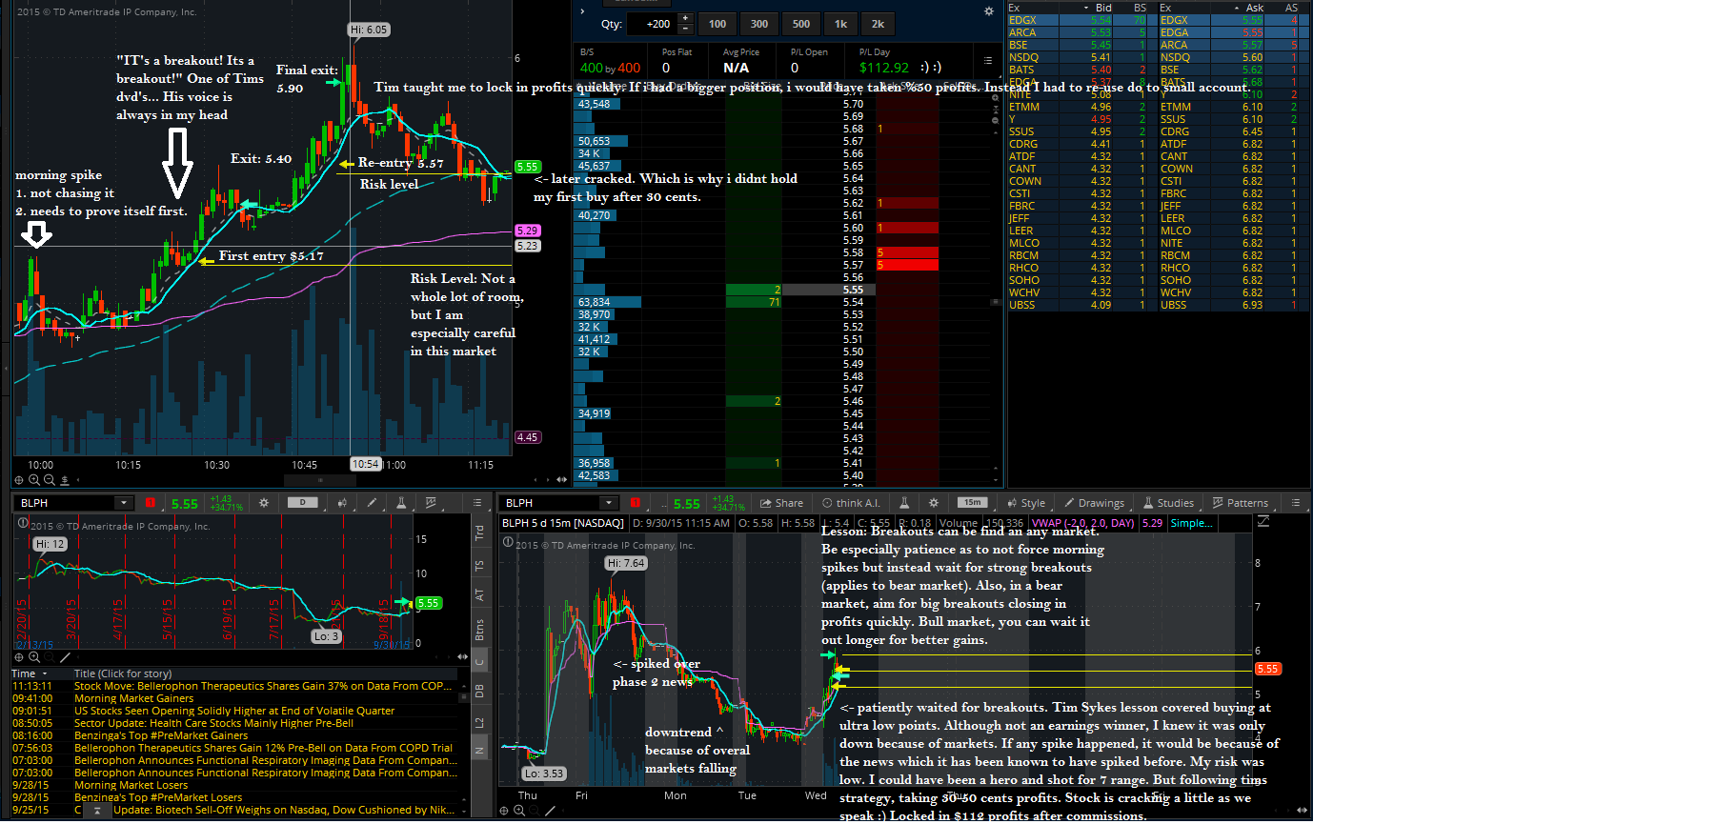This screenshot has height=824, width=1717.
Task: Select the Btns side tab
Action: click(x=480, y=630)
